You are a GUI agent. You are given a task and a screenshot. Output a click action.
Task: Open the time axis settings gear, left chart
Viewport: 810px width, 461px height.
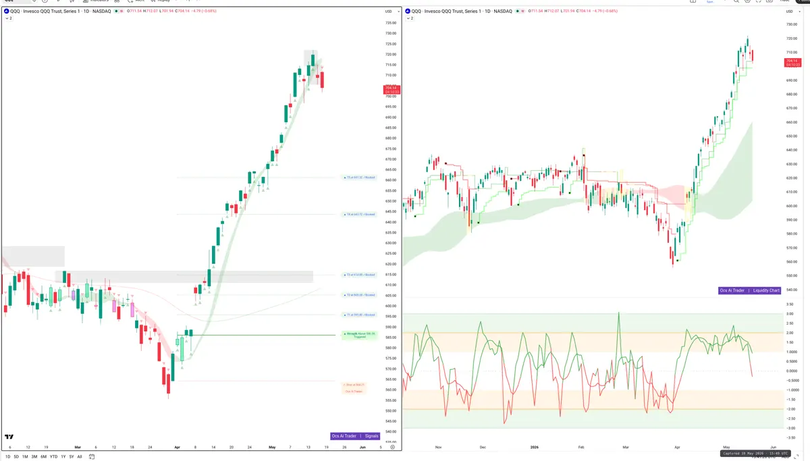pyautogui.click(x=392, y=447)
